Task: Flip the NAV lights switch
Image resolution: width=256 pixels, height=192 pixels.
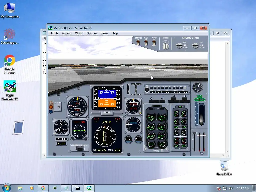Action: (x=146, y=43)
